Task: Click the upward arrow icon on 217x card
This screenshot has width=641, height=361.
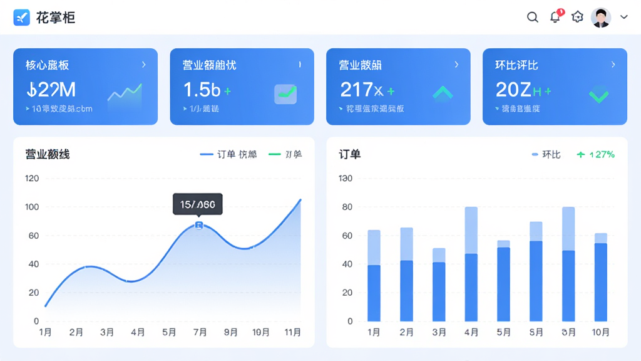Action: (x=443, y=94)
